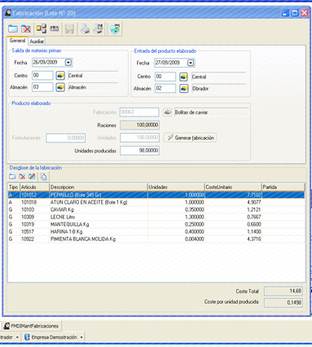This screenshot has width=312, height=347.
Task: Click Entrada Almacén code field 02
Action: [x=165, y=89]
